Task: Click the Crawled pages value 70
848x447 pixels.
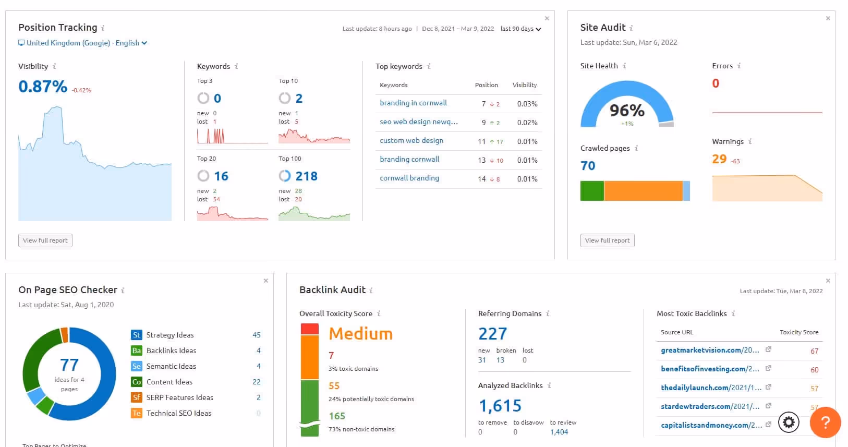Action: coord(588,166)
